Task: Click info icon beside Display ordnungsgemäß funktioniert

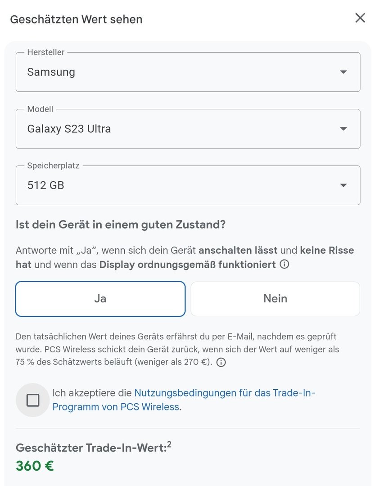Action: [285, 264]
